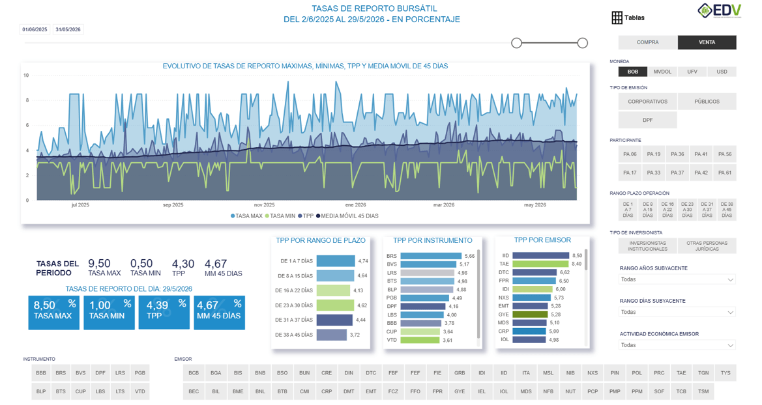Select participant PA.37
Viewport: 762px width, 405px height.
(677, 173)
